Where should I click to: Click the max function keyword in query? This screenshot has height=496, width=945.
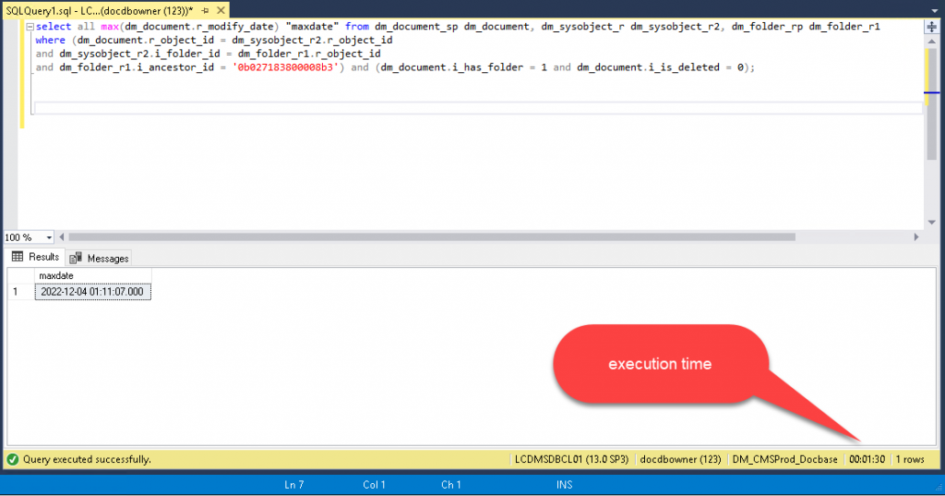tap(110, 27)
